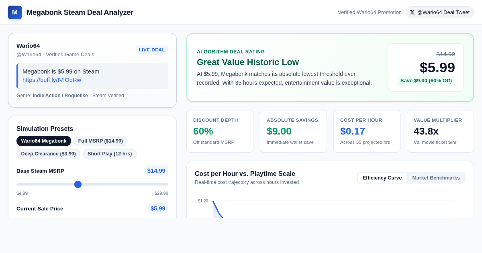Click the $29.99 slider maximum label
The image size is (482, 253).
[x=161, y=194]
